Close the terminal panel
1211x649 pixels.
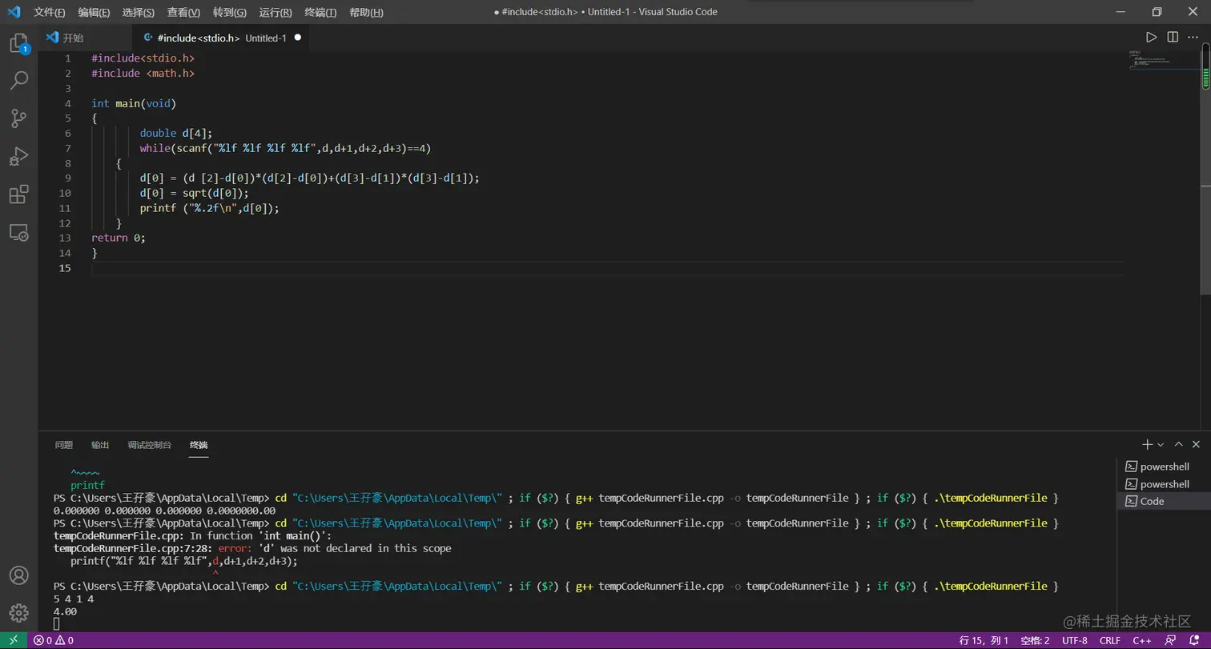[1197, 444]
